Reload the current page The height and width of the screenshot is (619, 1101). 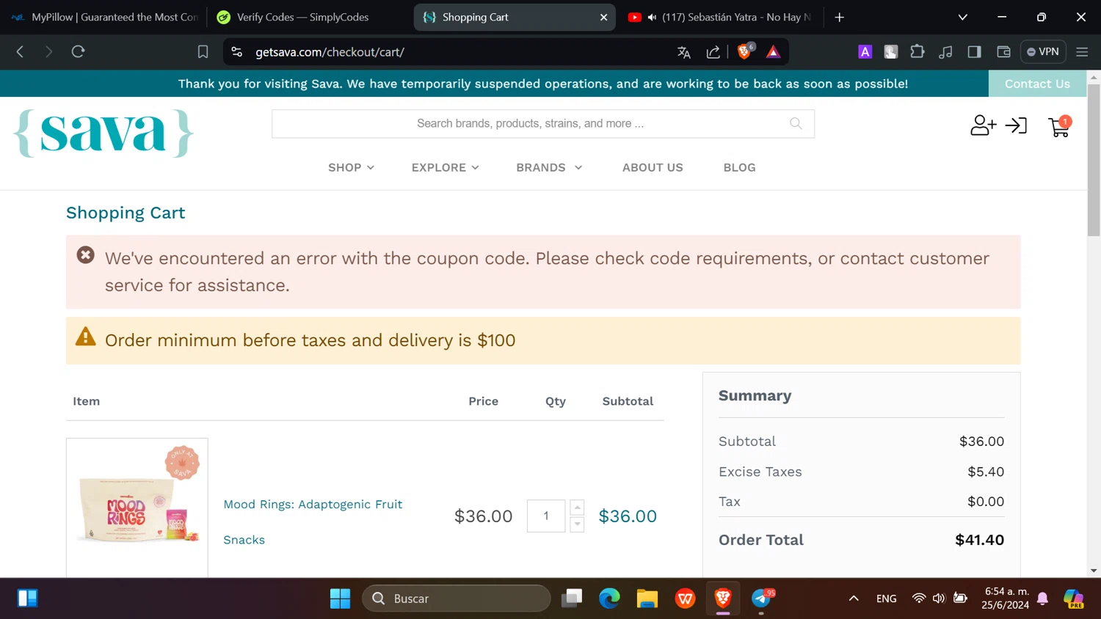tap(78, 52)
